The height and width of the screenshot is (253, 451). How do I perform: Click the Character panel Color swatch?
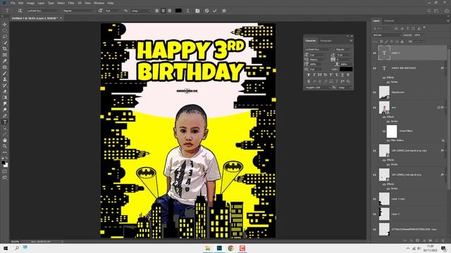click(346, 69)
